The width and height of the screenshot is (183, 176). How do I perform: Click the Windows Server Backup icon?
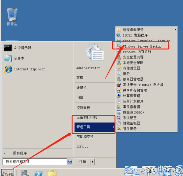tap(119, 46)
